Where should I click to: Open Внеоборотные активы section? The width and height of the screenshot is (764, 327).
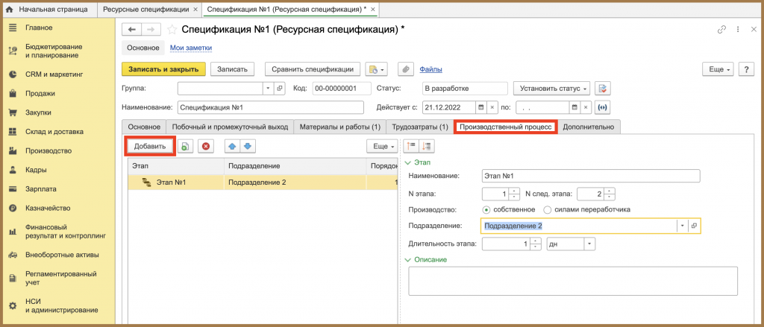(62, 255)
